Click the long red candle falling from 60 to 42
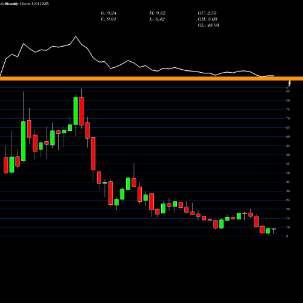 (93, 153)
